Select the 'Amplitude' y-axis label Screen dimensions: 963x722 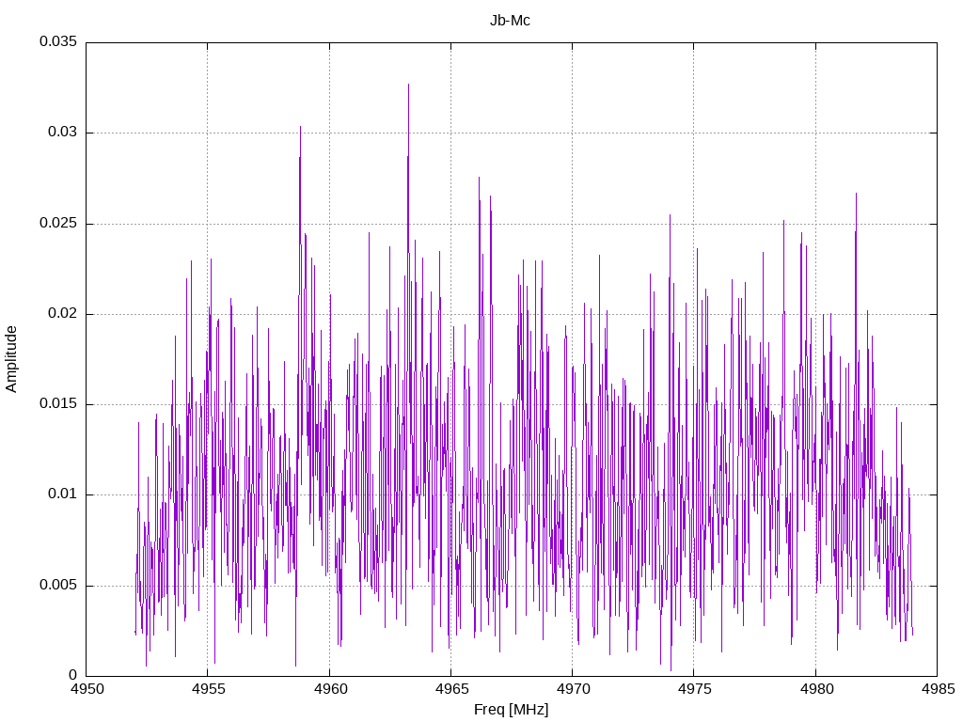click(11, 359)
